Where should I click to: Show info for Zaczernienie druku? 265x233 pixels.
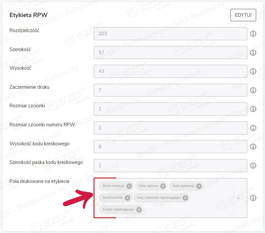253,90
